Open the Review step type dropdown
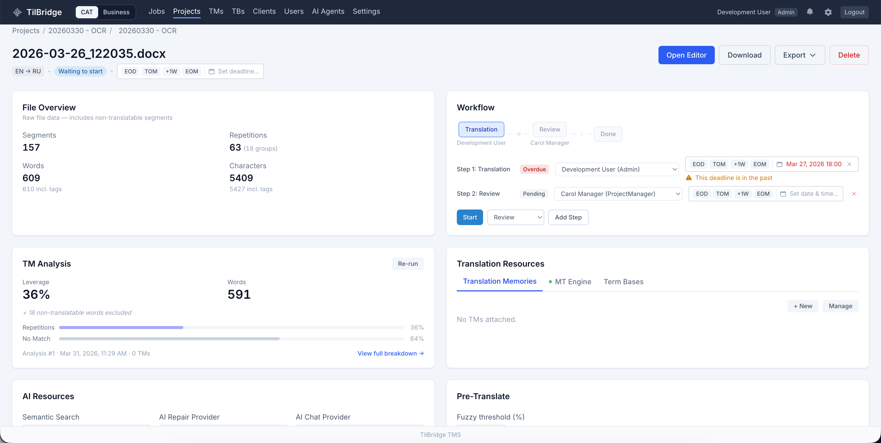This screenshot has height=443, width=881. pyautogui.click(x=515, y=217)
